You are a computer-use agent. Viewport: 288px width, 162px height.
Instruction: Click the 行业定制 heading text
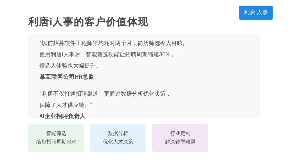pyautogui.click(x=180, y=133)
